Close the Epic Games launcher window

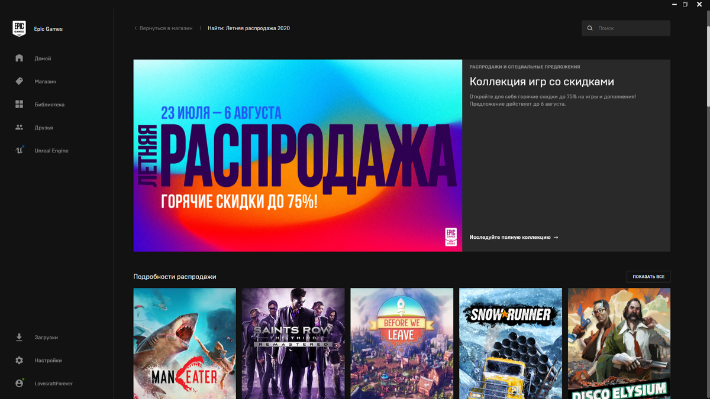tap(700, 4)
